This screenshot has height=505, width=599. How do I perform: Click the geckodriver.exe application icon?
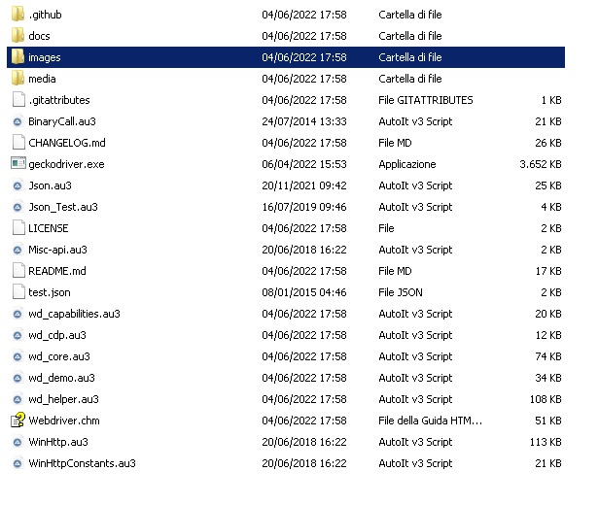tap(18, 163)
